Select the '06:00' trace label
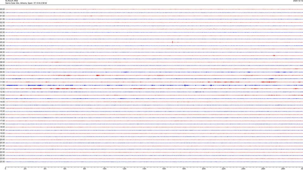The width and height of the screenshot is (303, 170). click(x=2, y=49)
